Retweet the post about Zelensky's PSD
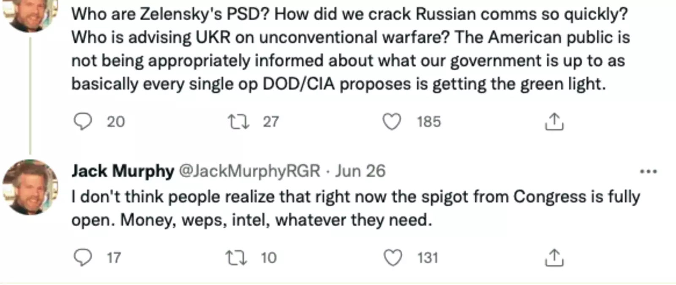676x285 pixels. pyautogui.click(x=239, y=122)
